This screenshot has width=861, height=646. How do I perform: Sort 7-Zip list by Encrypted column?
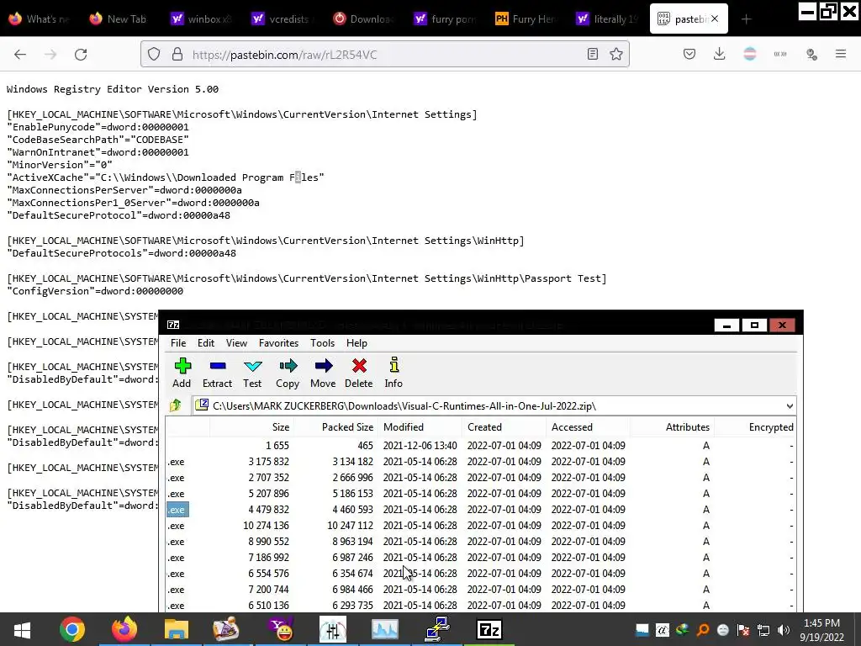coord(755,426)
